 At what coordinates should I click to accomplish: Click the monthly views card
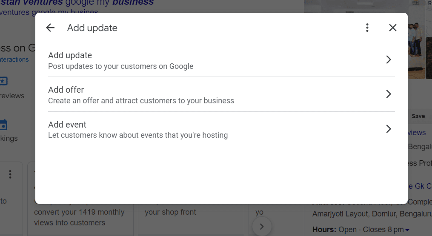79,217
